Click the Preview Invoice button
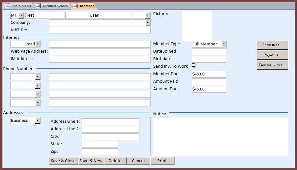The width and height of the screenshot is (297, 170). (272, 65)
